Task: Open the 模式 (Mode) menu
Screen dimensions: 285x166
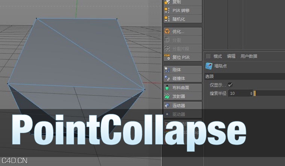Action: 218,56
